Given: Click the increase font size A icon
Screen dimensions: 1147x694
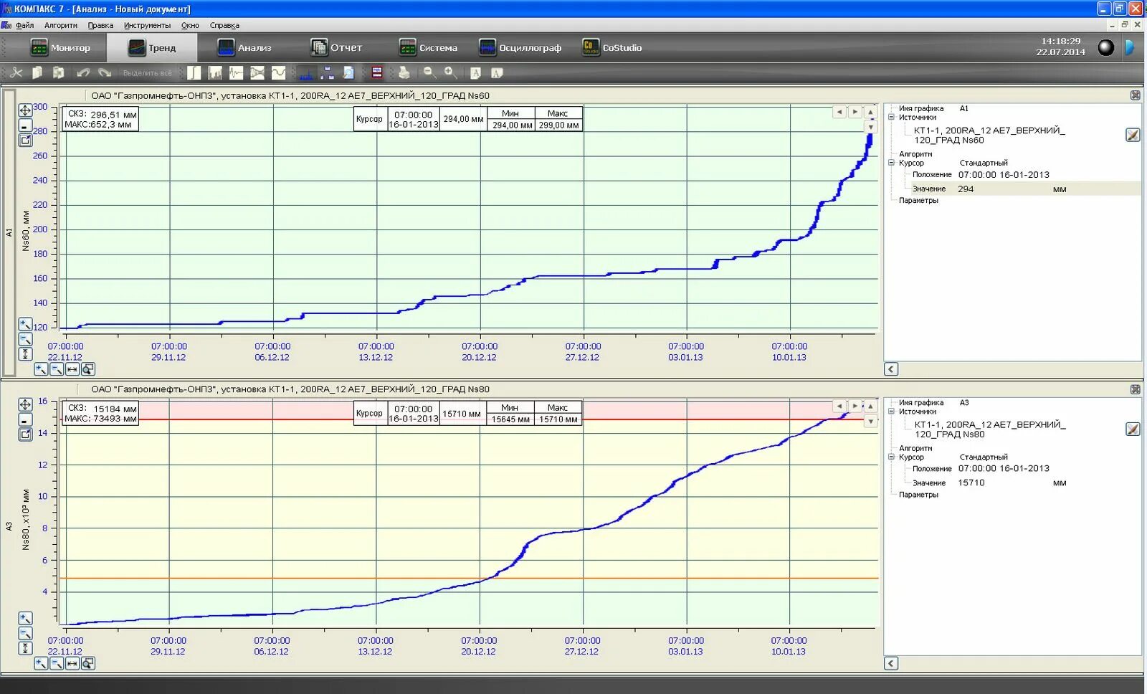Looking at the screenshot, I should (x=497, y=72).
